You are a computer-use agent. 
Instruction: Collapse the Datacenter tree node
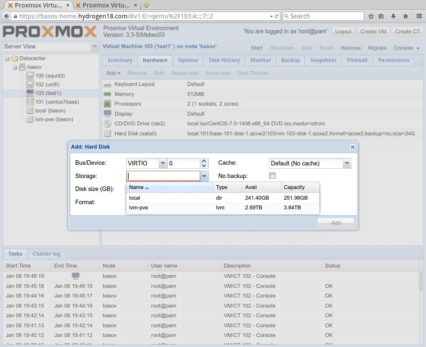pos(7,59)
